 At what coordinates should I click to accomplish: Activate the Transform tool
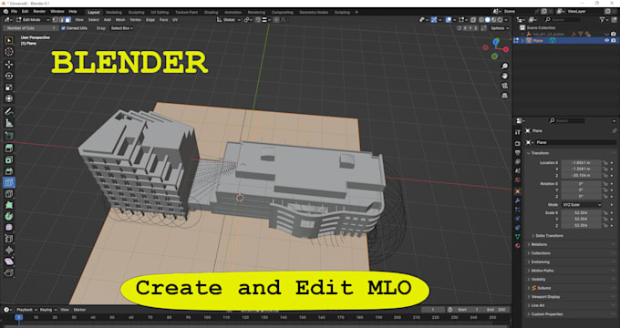[x=9, y=98]
